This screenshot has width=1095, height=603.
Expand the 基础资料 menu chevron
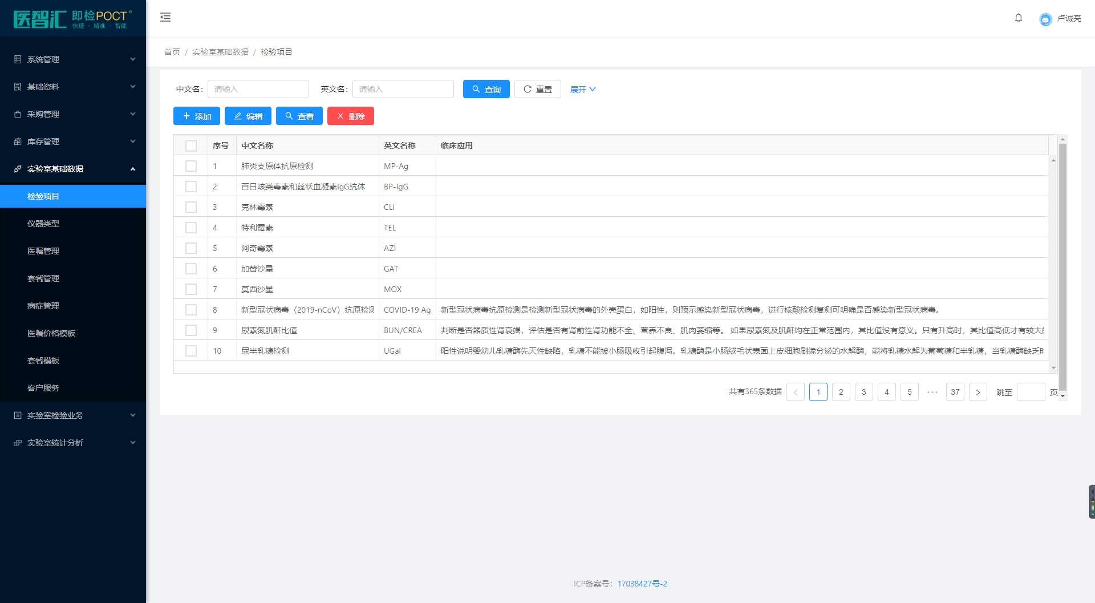[133, 87]
